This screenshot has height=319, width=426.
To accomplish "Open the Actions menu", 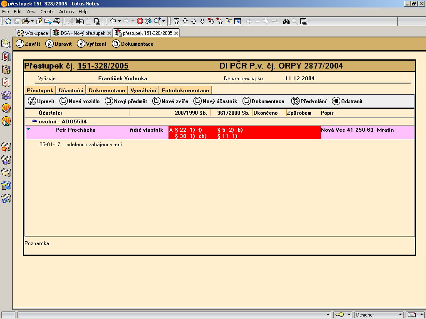I will pyautogui.click(x=66, y=12).
